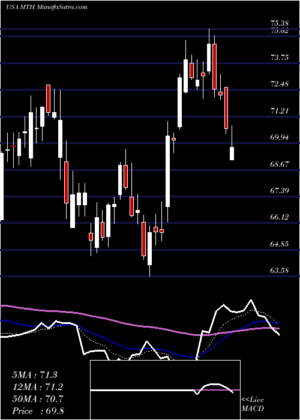Click the '12MA : 71.2' readout
The height and width of the screenshot is (420, 300).
[37, 387]
